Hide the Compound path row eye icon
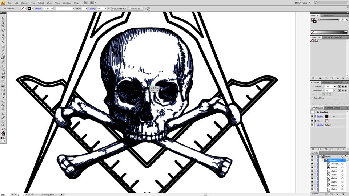The height and width of the screenshot is (196, 349). 312,164
